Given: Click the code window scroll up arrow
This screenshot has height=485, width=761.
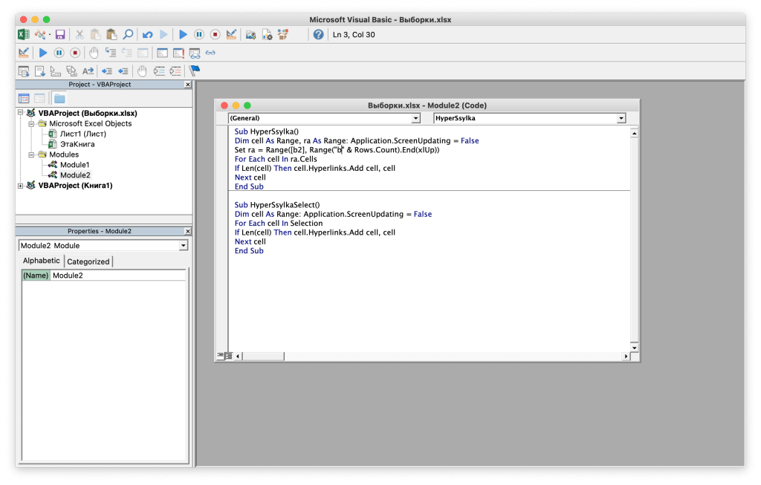Looking at the screenshot, I should point(635,133).
